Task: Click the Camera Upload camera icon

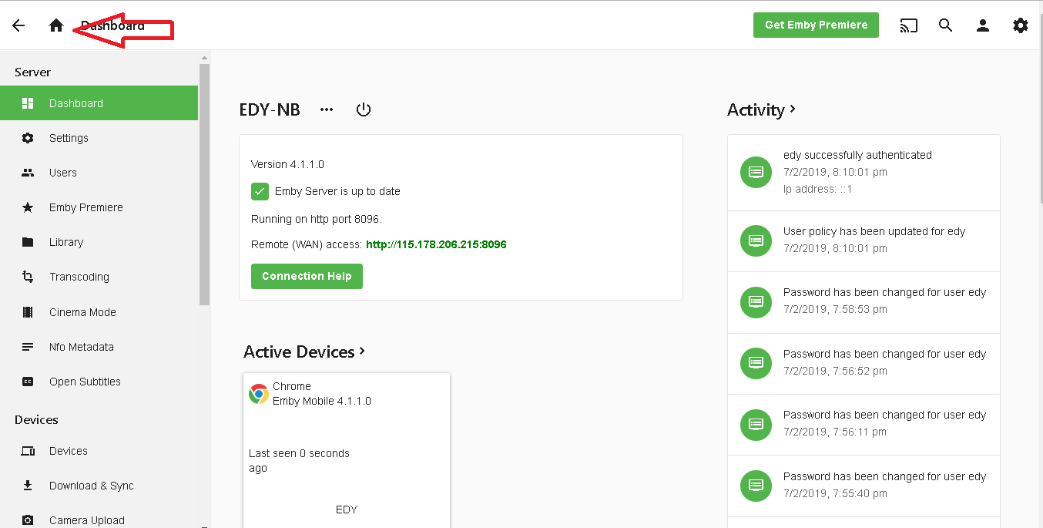Action: [x=28, y=520]
